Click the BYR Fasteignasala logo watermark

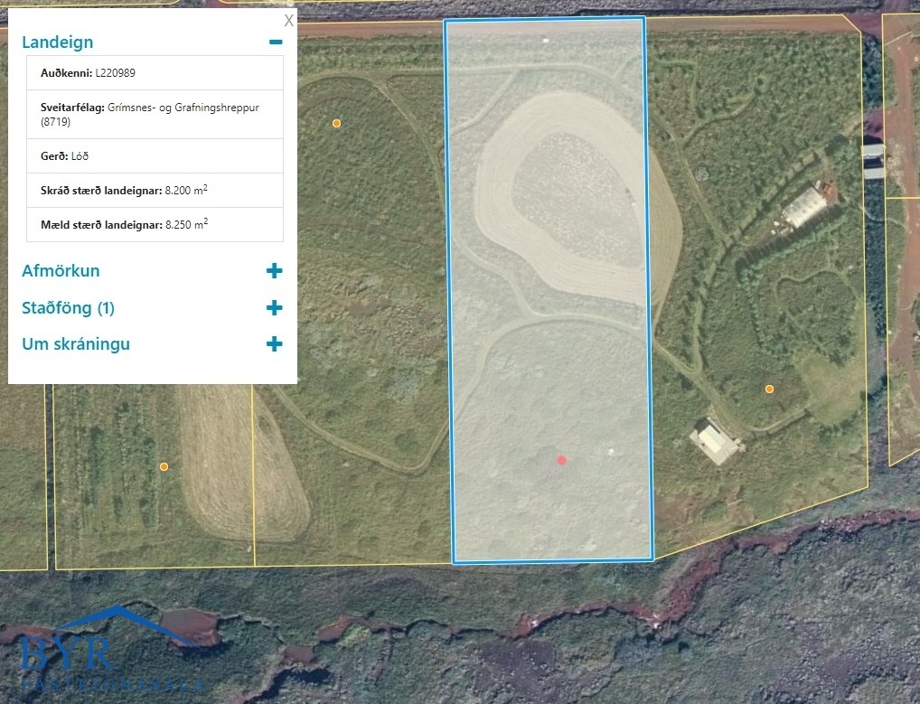pos(111,648)
